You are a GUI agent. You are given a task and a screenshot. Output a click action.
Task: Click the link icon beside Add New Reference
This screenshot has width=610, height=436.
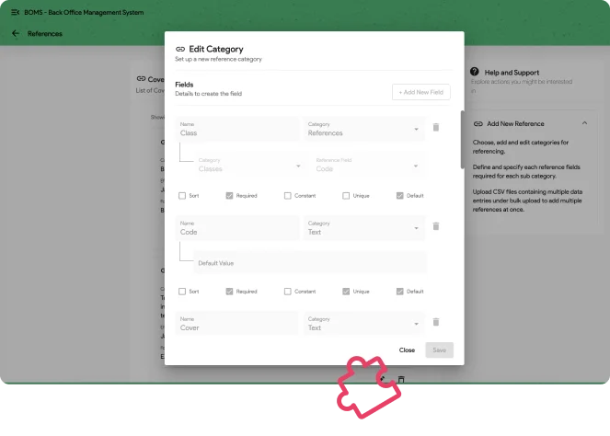(478, 123)
